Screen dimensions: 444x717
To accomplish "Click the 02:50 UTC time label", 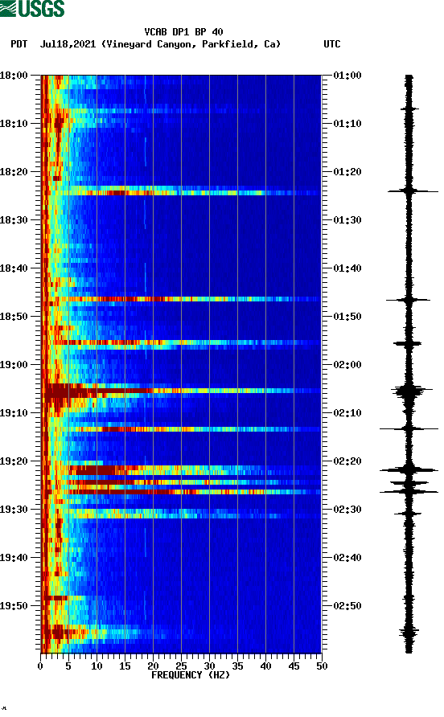I will pos(347,606).
